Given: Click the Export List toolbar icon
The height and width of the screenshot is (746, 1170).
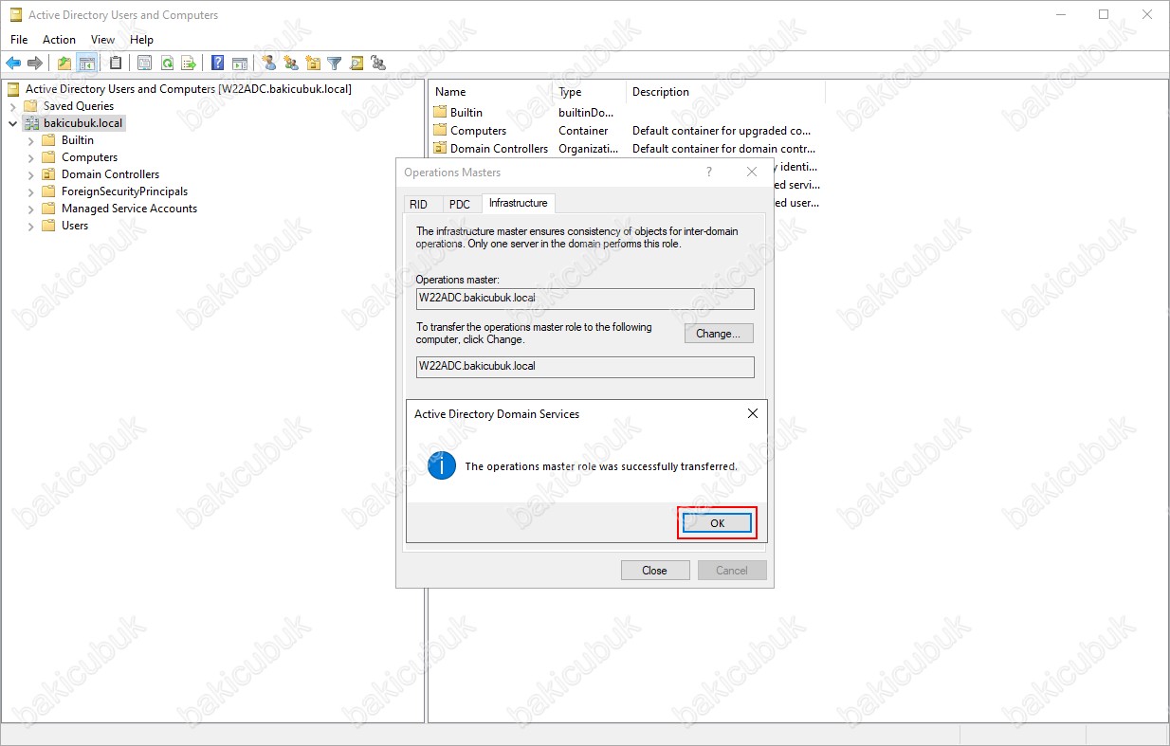Looking at the screenshot, I should click(189, 64).
